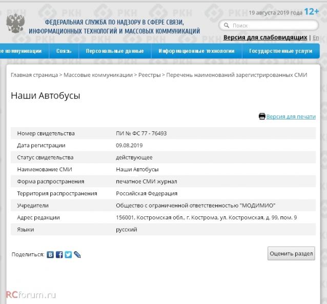Click the Учредители label

pyautogui.click(x=33, y=206)
